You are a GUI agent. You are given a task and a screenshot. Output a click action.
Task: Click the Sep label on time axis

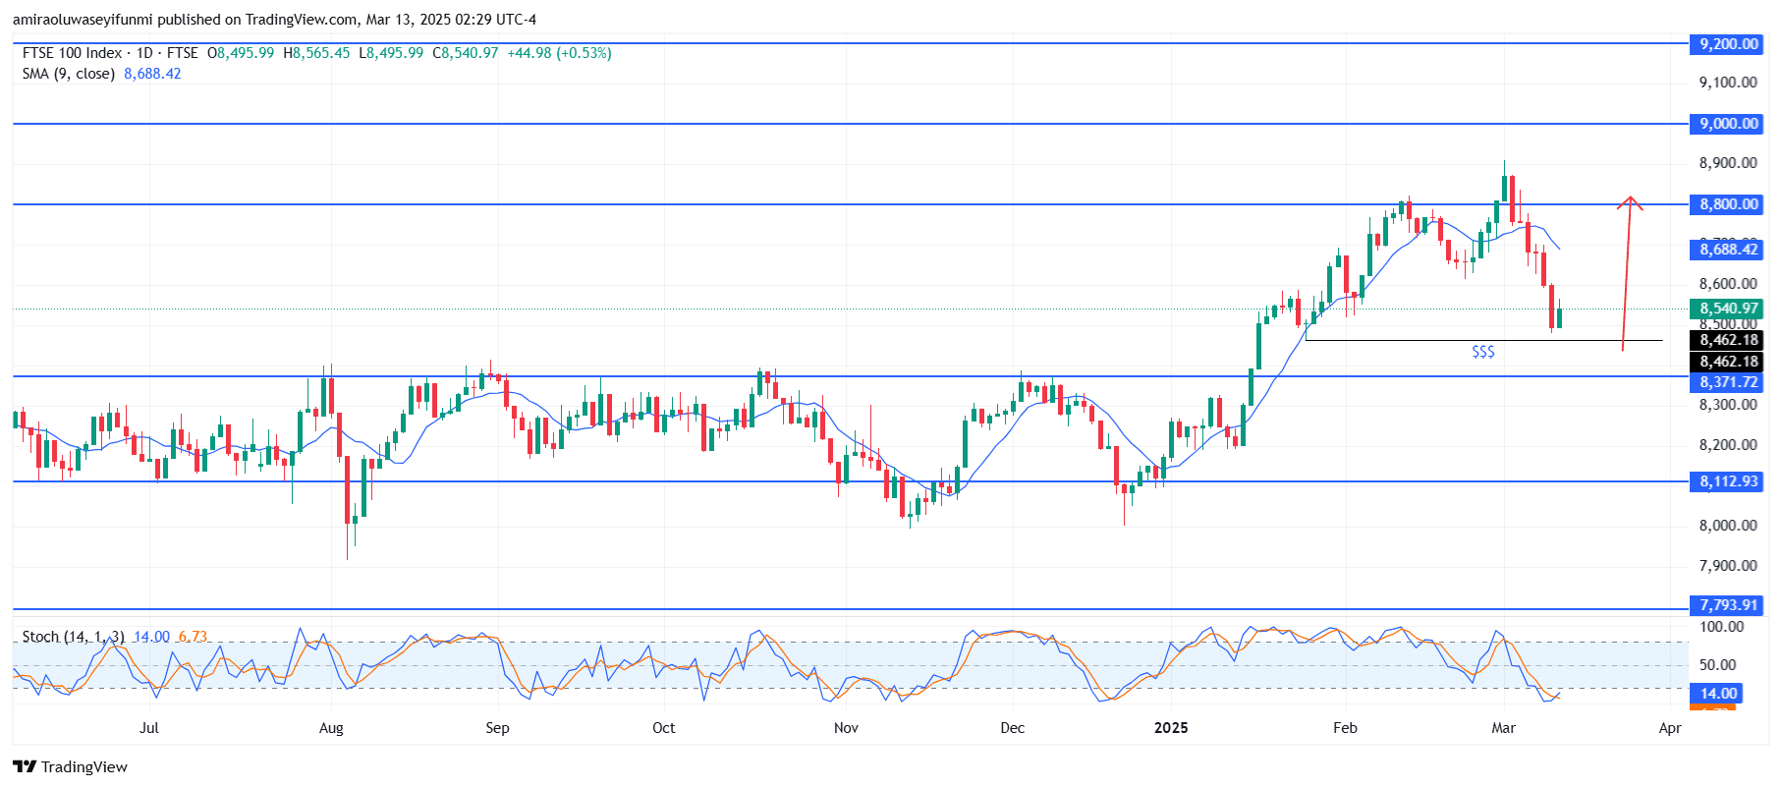point(498,728)
